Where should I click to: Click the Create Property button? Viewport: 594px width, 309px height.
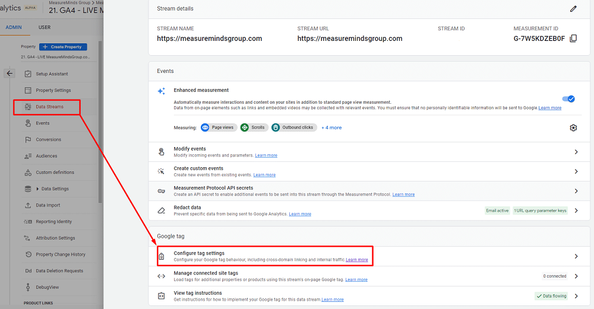(x=64, y=47)
